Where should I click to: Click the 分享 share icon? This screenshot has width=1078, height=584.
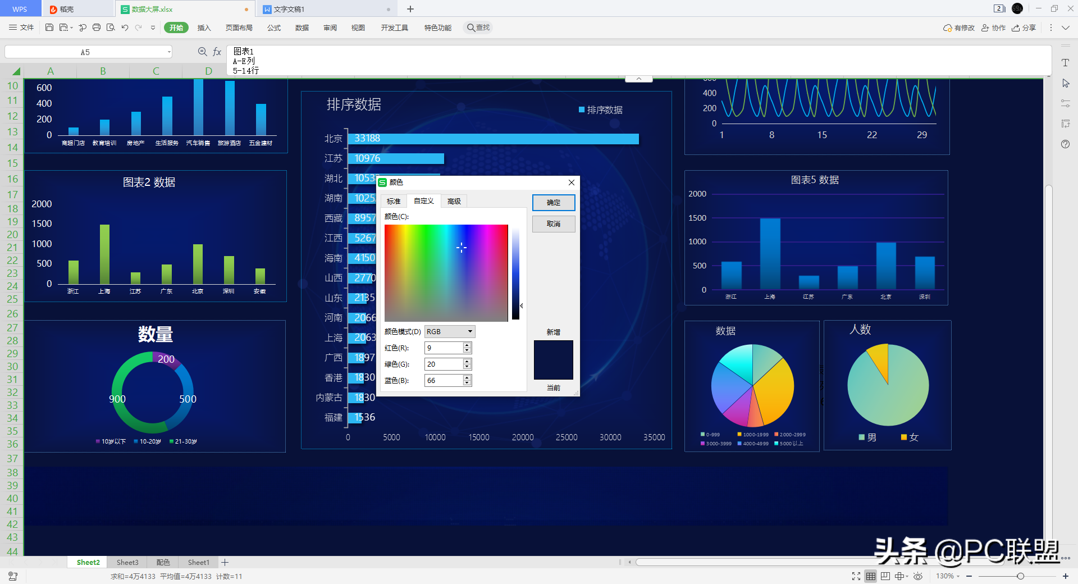(x=1024, y=28)
